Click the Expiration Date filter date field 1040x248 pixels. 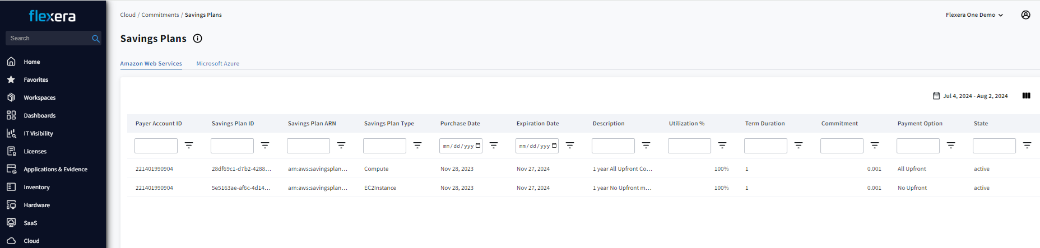tap(537, 146)
